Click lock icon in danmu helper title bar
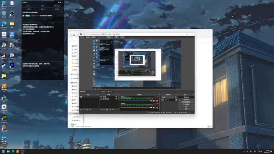 point(59,2)
